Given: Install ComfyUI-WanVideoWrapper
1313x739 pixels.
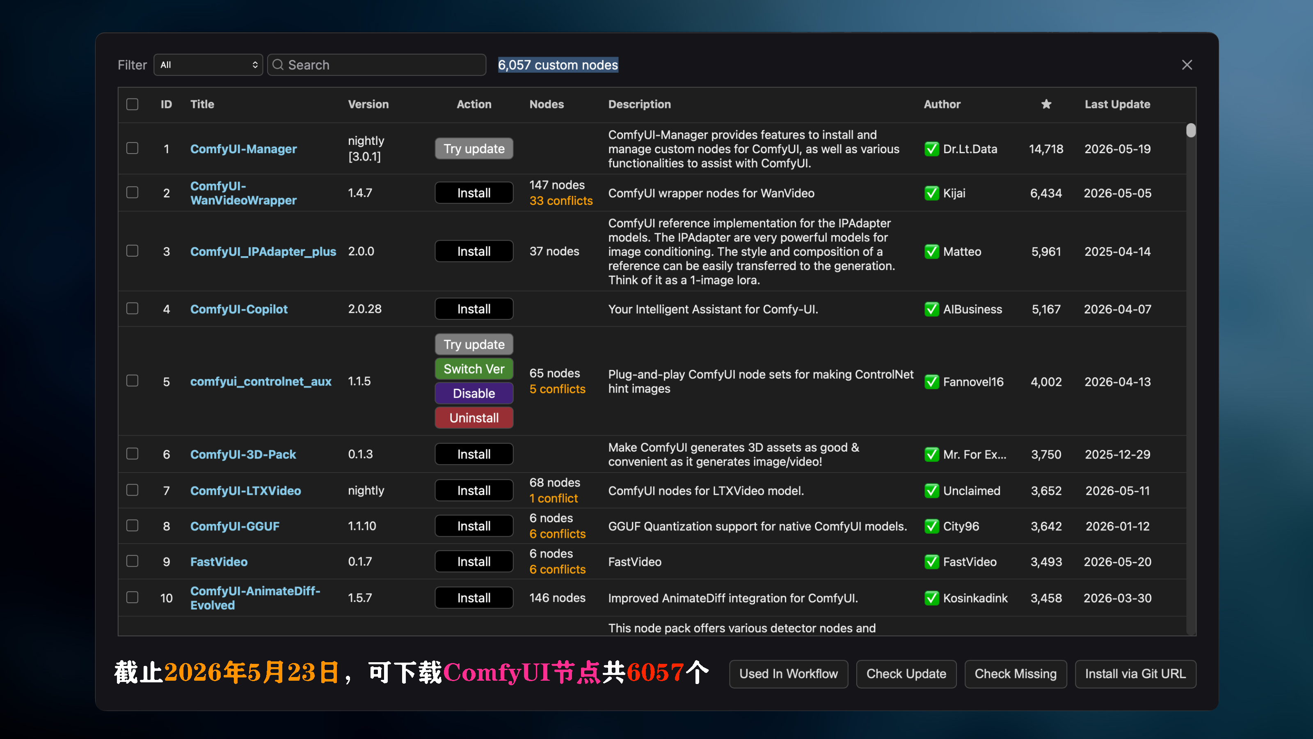Looking at the screenshot, I should [x=474, y=193].
